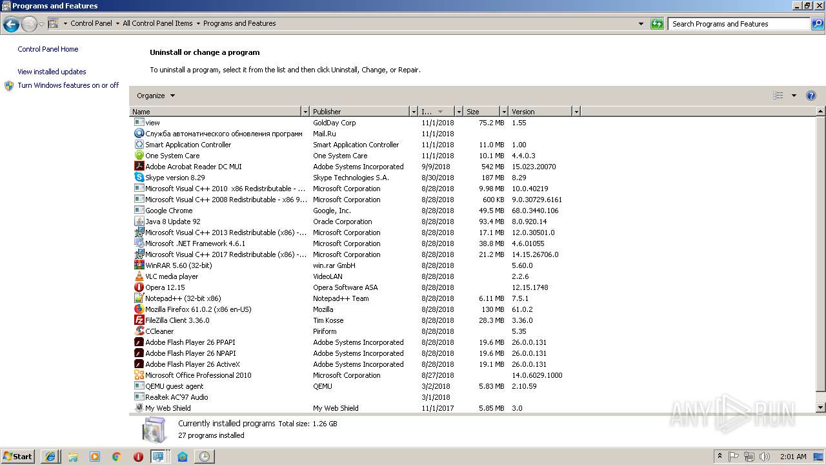Viewport: 826px width, 465px height.
Task: Open the view options dropdown arrow
Action: click(x=794, y=96)
